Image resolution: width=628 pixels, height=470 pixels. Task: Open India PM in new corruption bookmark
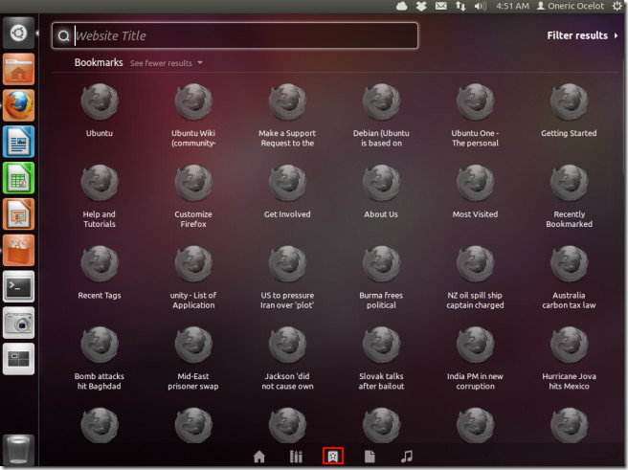pyautogui.click(x=475, y=358)
